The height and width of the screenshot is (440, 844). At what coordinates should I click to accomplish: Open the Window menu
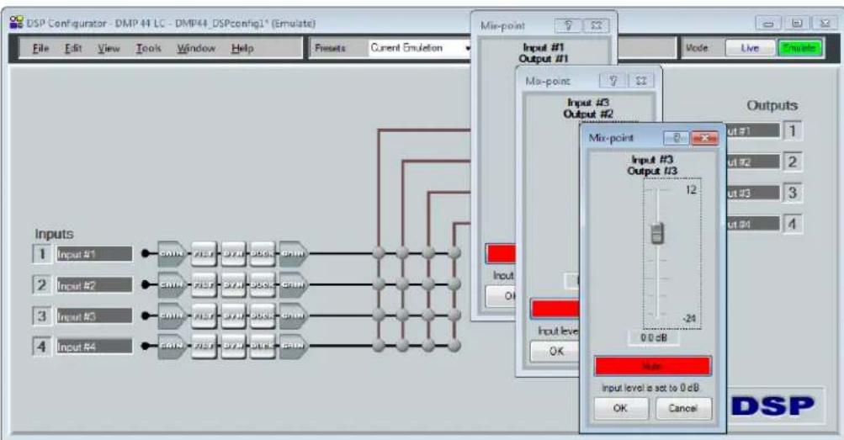pyautogui.click(x=196, y=49)
